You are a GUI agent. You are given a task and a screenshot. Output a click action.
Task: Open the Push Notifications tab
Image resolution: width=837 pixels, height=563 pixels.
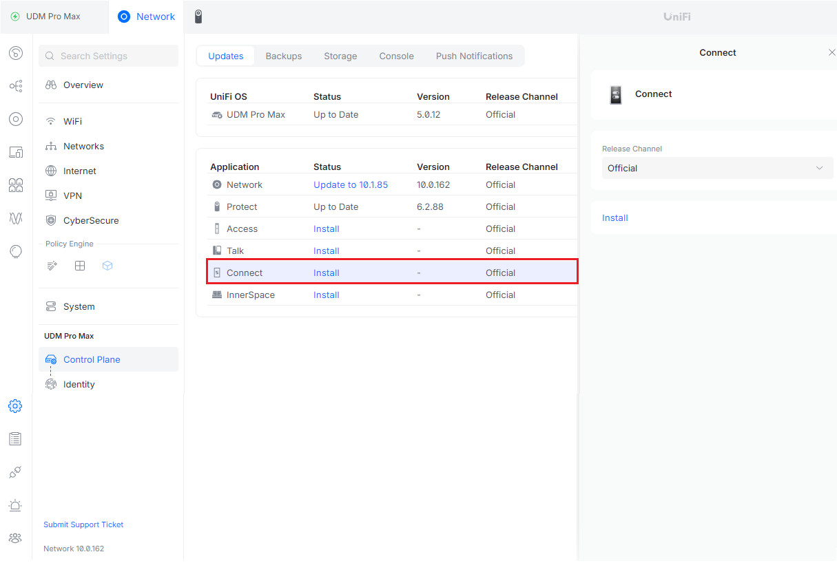474,56
